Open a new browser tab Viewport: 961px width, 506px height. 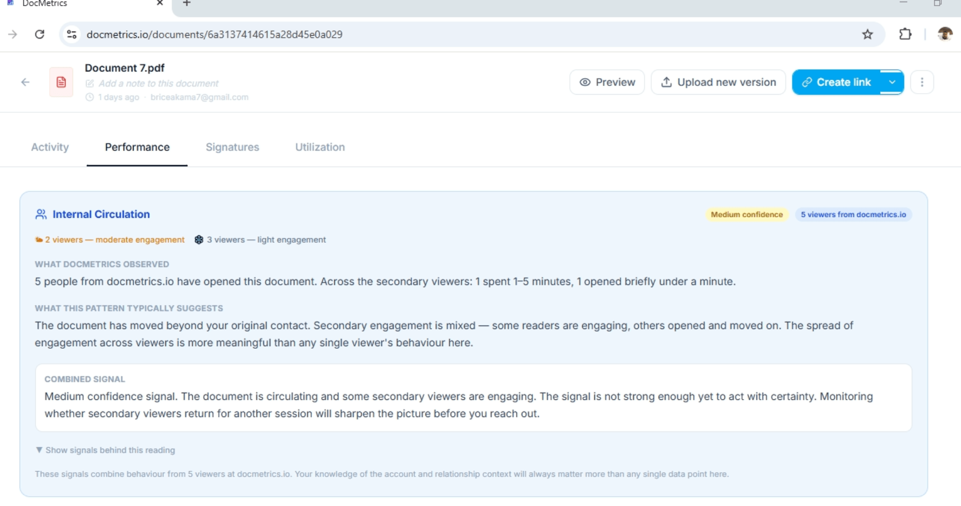pos(187,3)
